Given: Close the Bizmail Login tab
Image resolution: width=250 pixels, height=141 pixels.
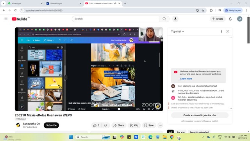Looking at the screenshot, I should [x=80, y=4].
